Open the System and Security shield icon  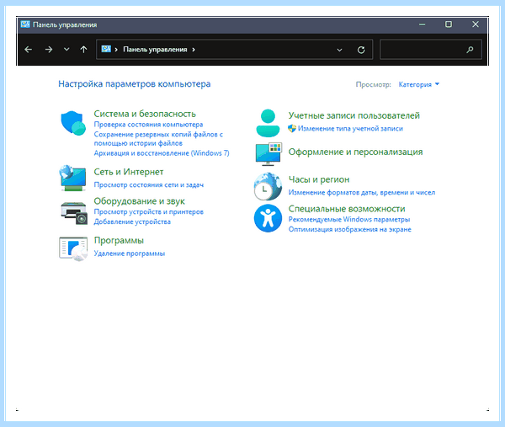tap(73, 123)
